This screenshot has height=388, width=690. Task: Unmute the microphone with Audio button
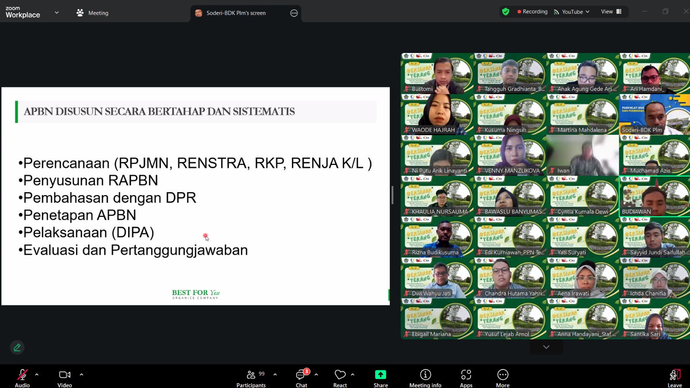pos(22,378)
